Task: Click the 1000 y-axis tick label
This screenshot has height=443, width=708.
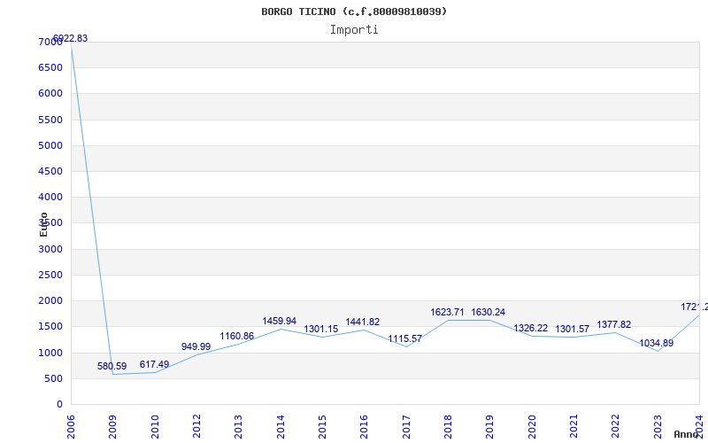Action: (x=51, y=353)
